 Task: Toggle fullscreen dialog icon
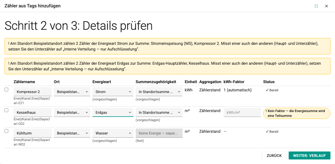(x=316, y=6)
